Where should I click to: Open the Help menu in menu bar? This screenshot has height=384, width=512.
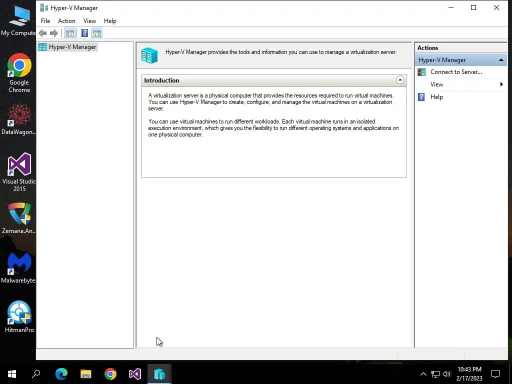click(110, 21)
